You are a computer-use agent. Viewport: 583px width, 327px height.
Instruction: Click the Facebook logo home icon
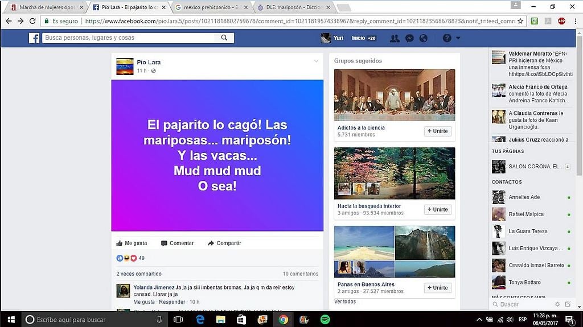tap(34, 38)
